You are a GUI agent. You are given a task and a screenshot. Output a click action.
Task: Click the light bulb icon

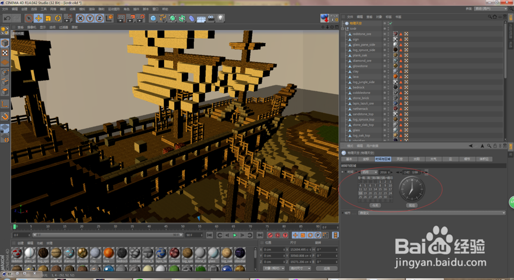click(221, 18)
